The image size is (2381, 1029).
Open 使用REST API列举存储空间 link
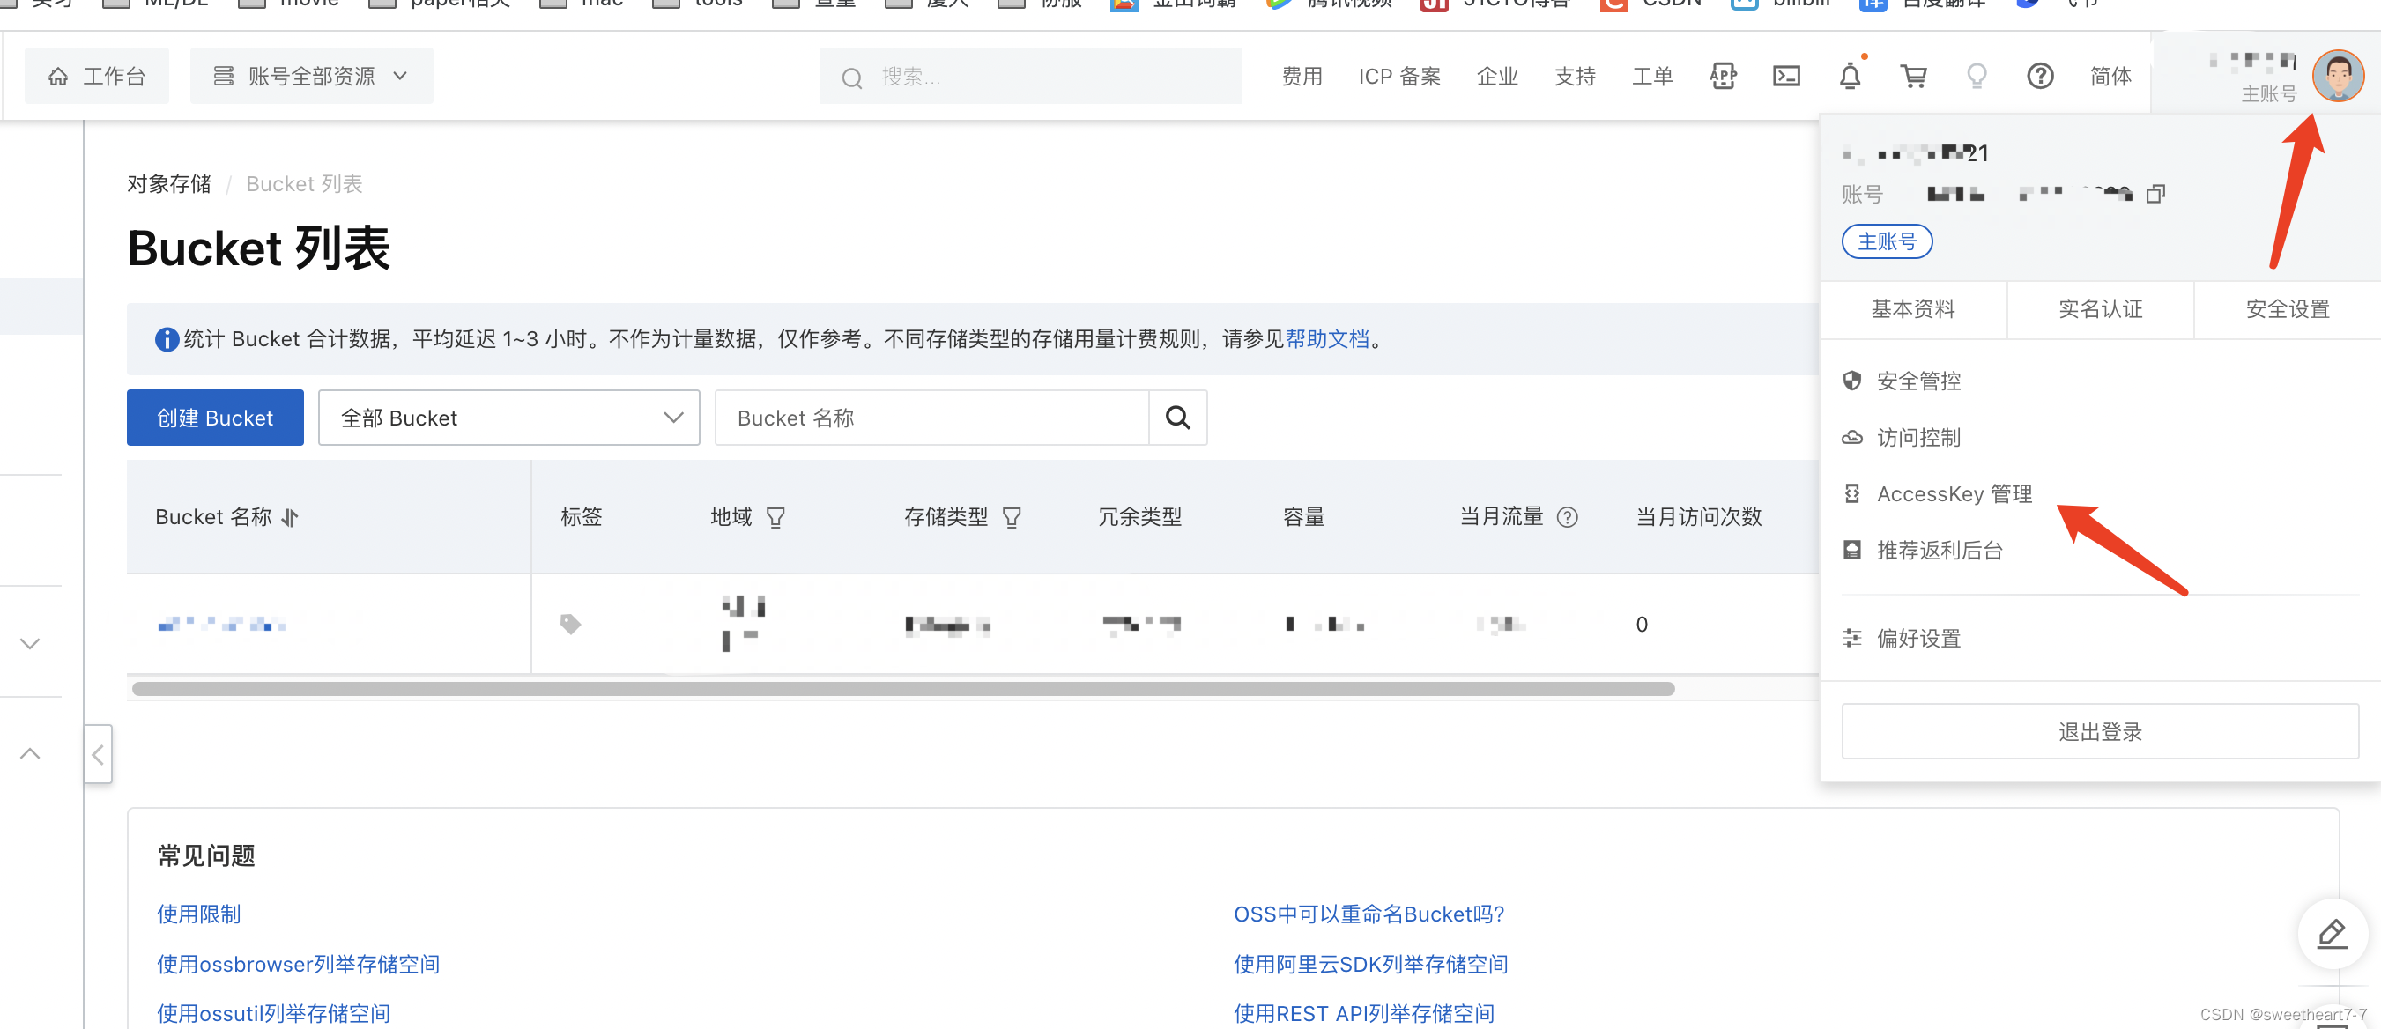click(1364, 1013)
